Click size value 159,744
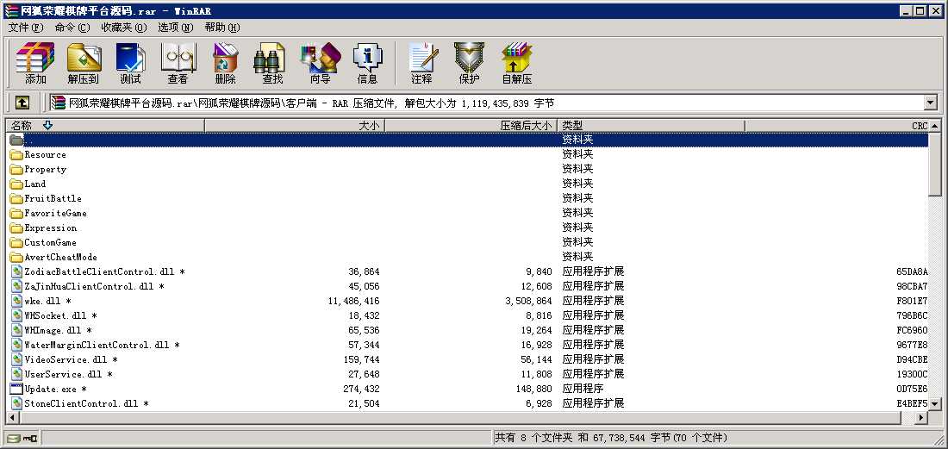This screenshot has height=449, width=948. pos(362,359)
